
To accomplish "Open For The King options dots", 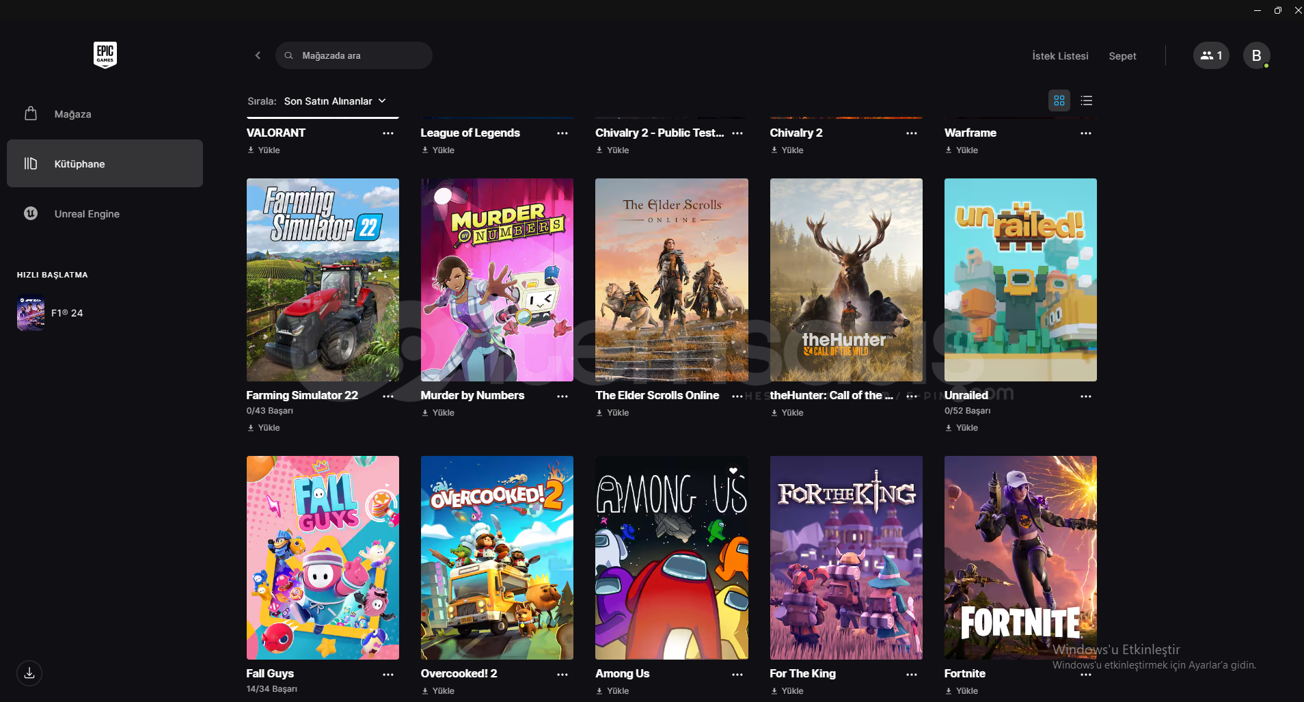I will point(912,675).
